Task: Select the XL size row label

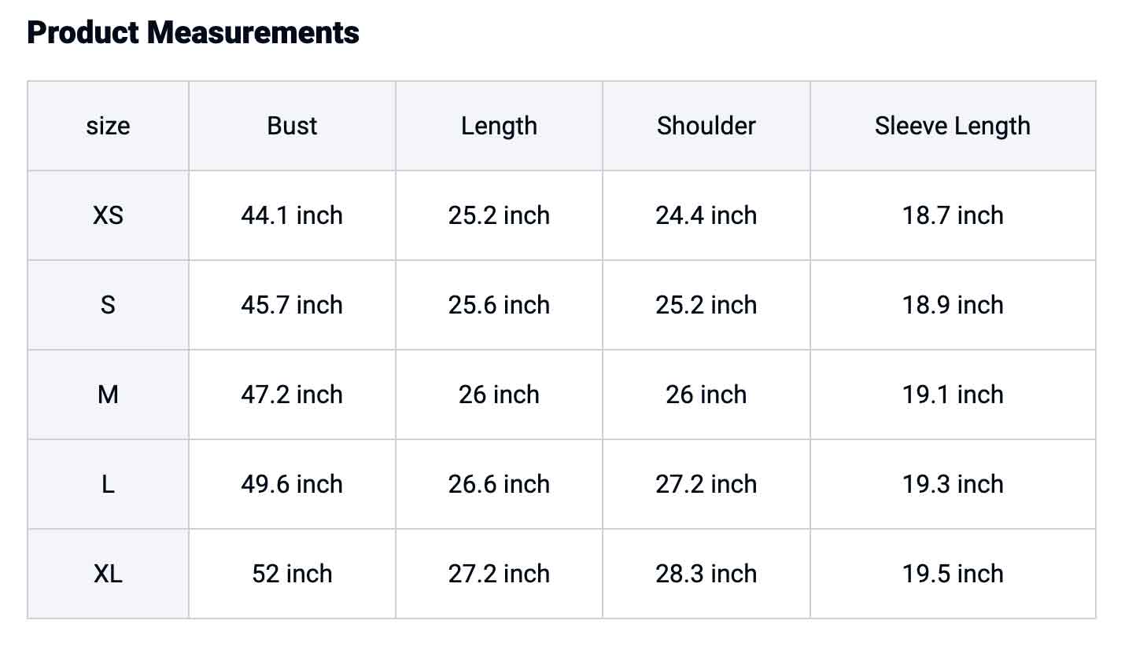Action: [109, 574]
